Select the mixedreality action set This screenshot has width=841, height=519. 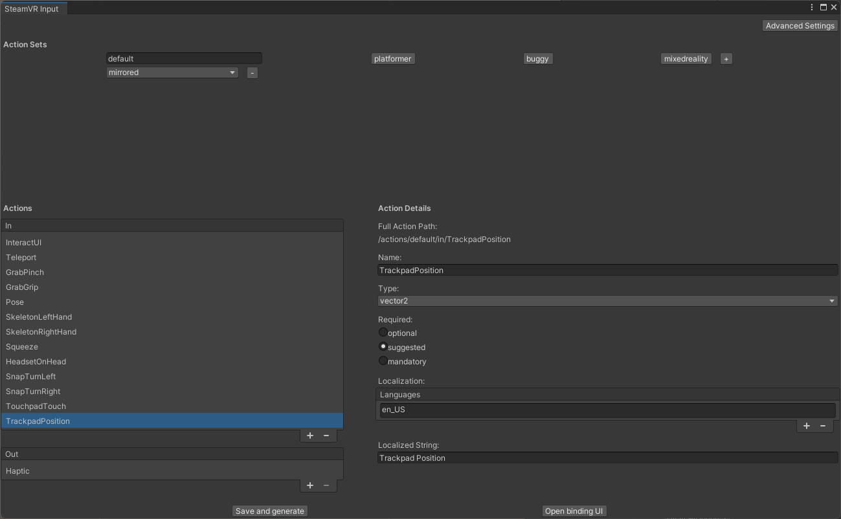[x=686, y=59]
